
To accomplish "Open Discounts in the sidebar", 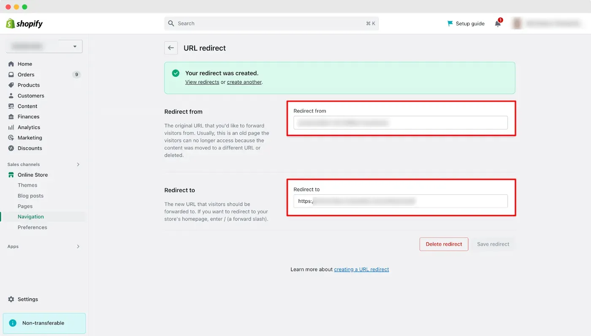I will (30, 148).
